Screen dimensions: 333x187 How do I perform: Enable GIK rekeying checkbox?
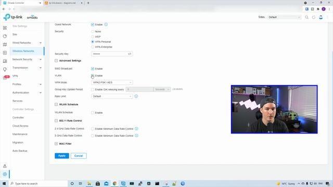(x=93, y=89)
